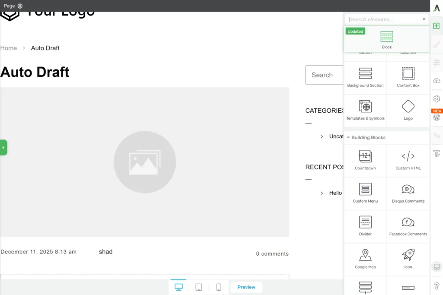Image resolution: width=443 pixels, height=295 pixels.
Task: Select the Countdown element
Action: pyautogui.click(x=365, y=160)
